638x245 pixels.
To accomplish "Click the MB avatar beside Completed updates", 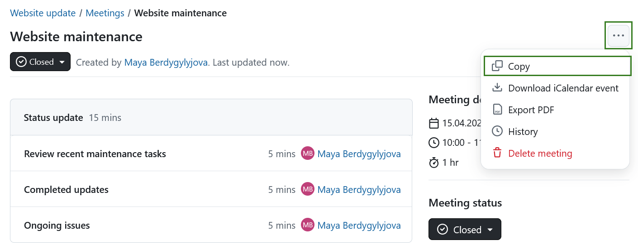I will [308, 189].
